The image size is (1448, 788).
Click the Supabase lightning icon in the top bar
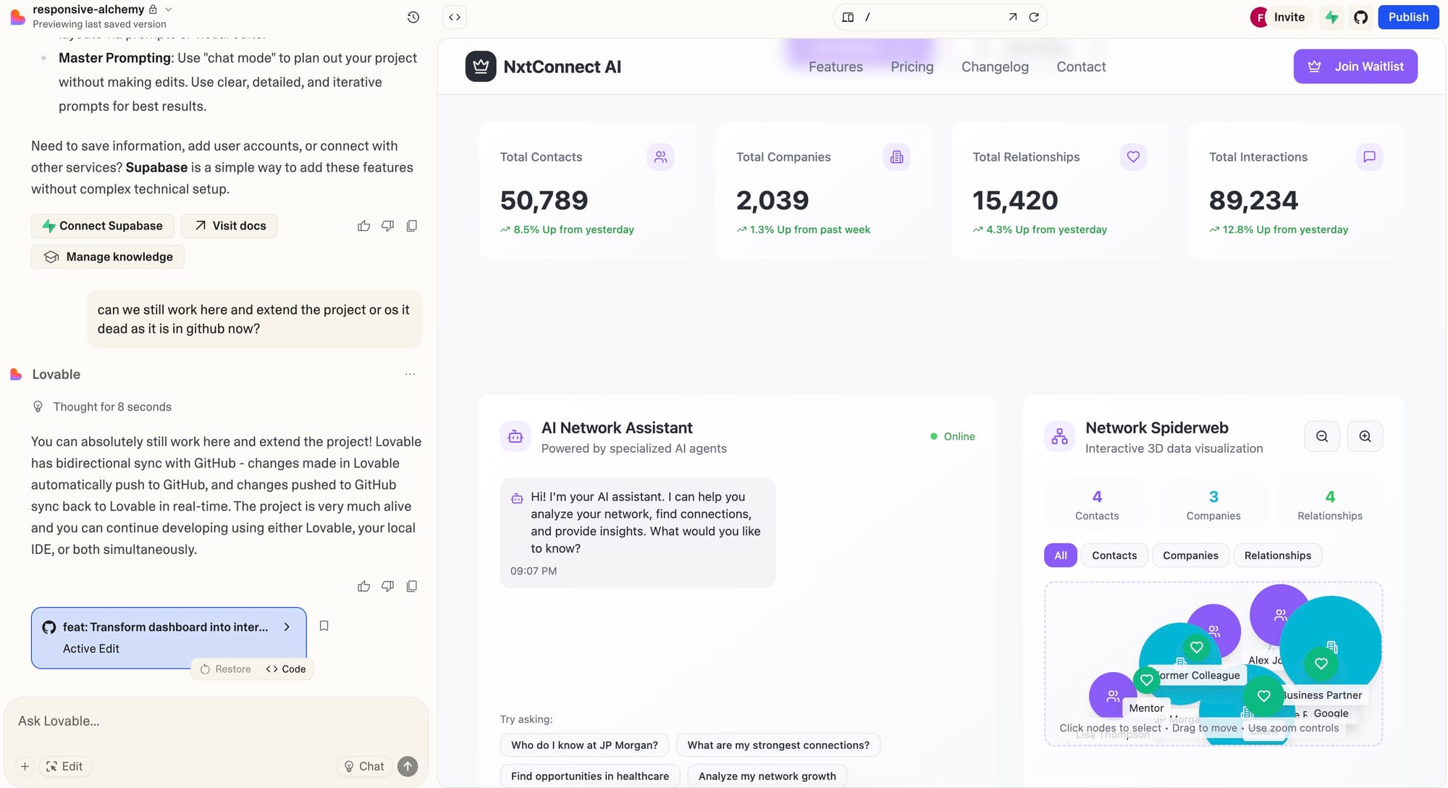pyautogui.click(x=1331, y=17)
